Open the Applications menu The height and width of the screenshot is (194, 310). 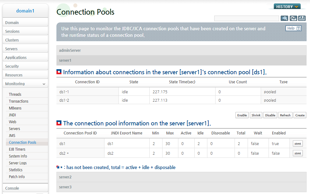coord(26,58)
